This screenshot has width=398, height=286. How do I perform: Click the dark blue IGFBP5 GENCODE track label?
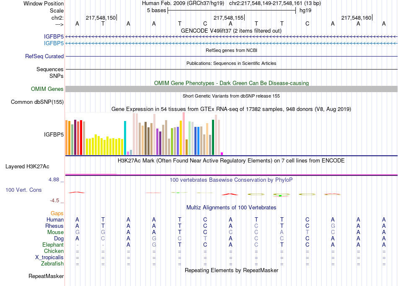pyautogui.click(x=54, y=37)
